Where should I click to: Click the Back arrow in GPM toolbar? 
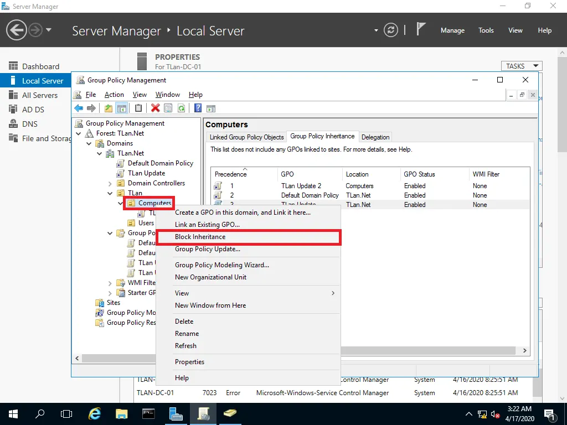click(79, 108)
